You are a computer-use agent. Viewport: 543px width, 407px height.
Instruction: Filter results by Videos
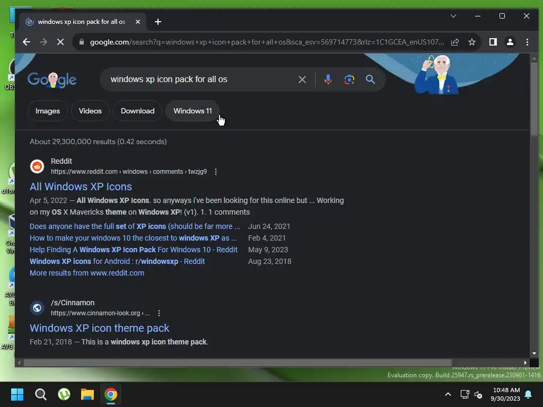point(90,111)
